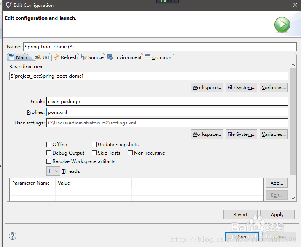
Task: Click the Apply button
Action: 277,214
